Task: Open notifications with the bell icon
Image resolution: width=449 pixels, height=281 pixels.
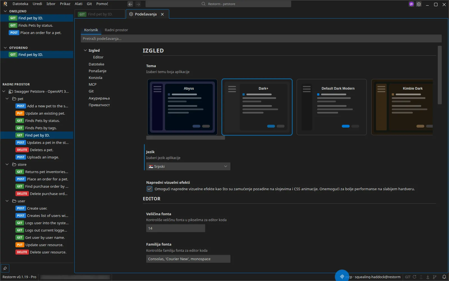Action: click(444, 277)
